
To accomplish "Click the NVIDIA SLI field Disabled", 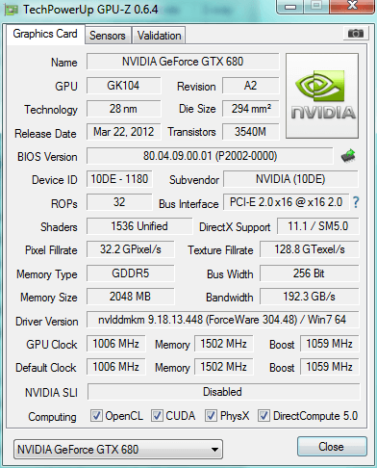I will tap(223, 392).
